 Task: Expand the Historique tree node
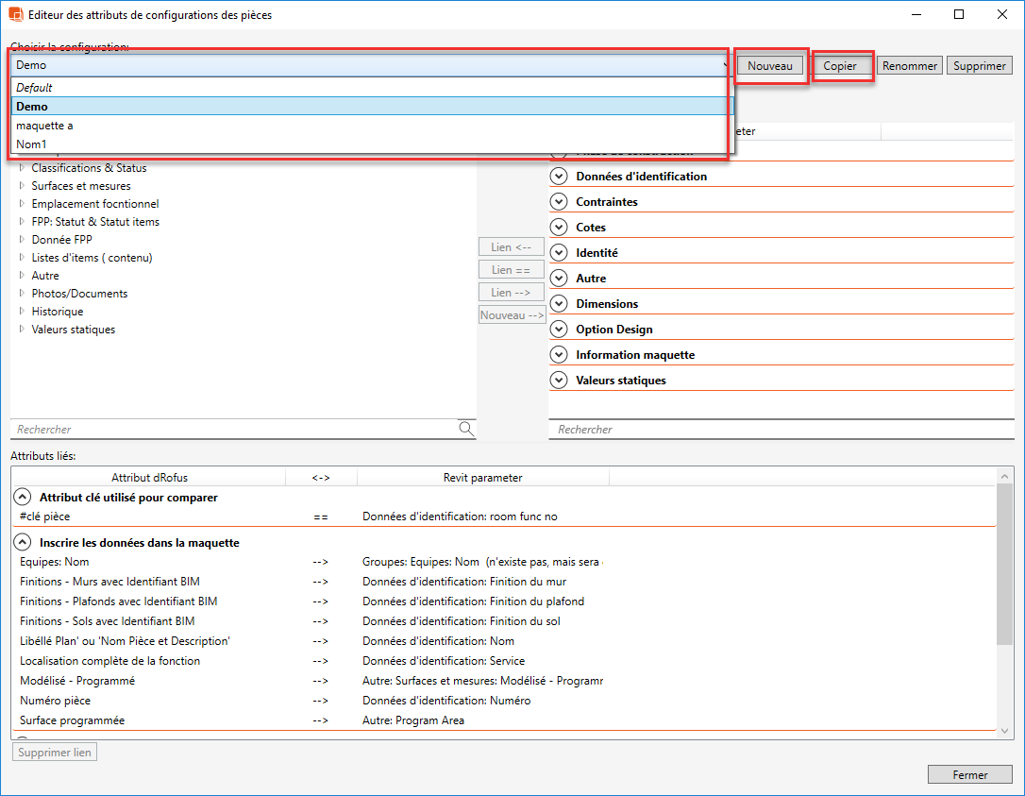22,312
